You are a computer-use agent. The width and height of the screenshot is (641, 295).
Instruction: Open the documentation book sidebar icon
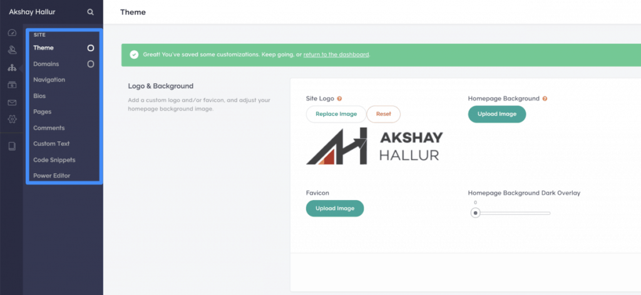[12, 146]
